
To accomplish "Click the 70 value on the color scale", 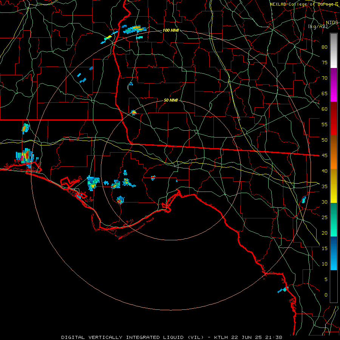I will (x=325, y=78).
